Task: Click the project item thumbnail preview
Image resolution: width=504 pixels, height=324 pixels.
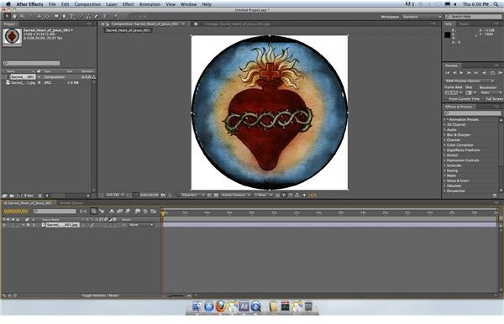Action: (13, 37)
